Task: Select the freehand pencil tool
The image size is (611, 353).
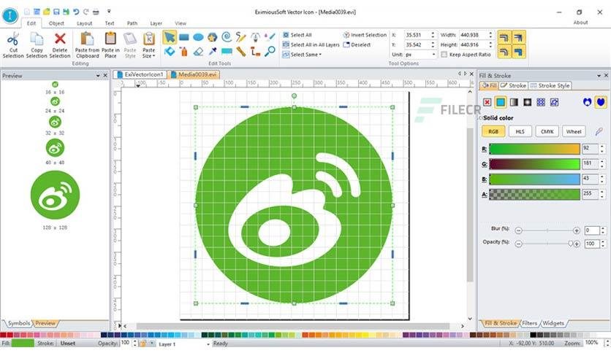Action: click(x=240, y=37)
